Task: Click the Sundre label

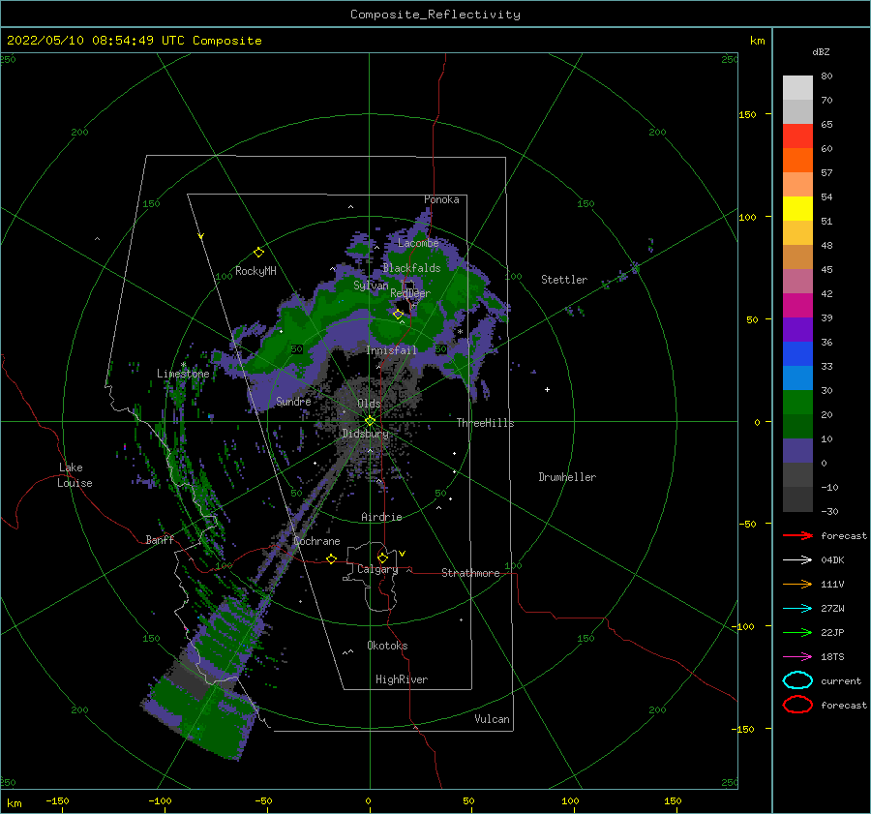Action: click(293, 401)
